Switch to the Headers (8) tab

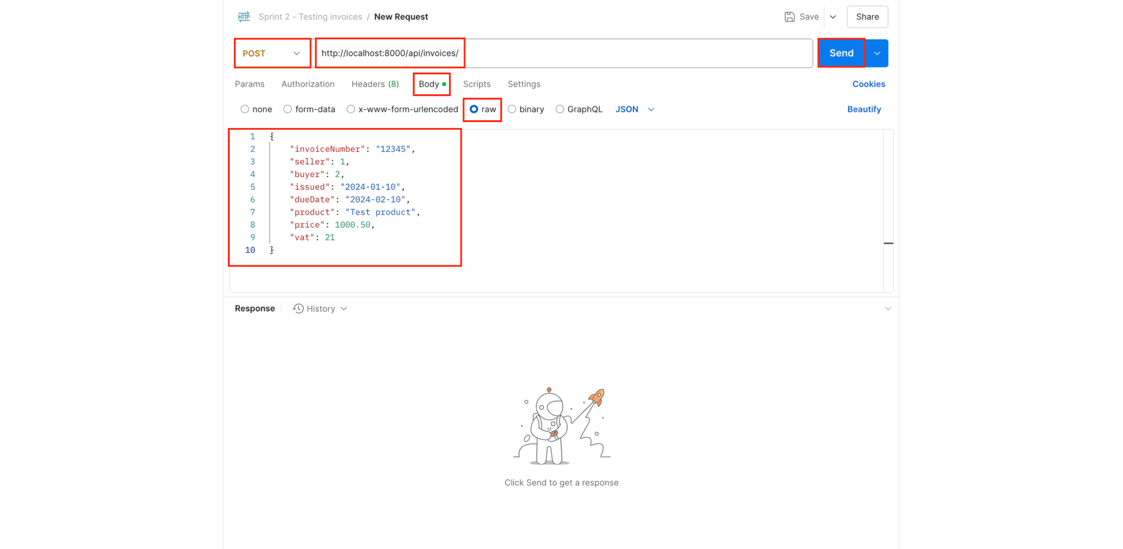tap(375, 84)
